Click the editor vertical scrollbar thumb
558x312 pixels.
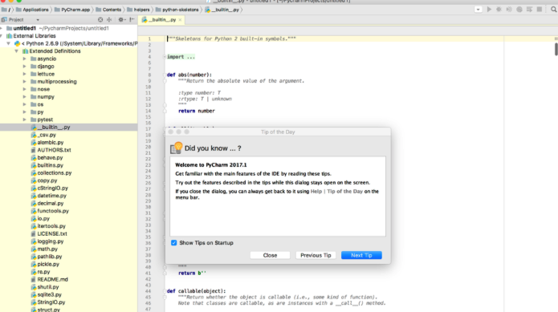[x=556, y=49]
